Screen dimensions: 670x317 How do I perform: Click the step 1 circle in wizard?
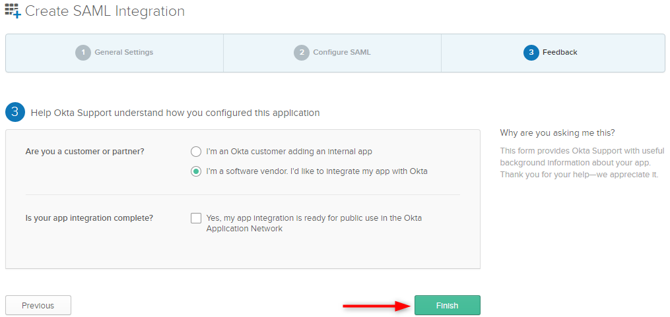[x=83, y=53]
